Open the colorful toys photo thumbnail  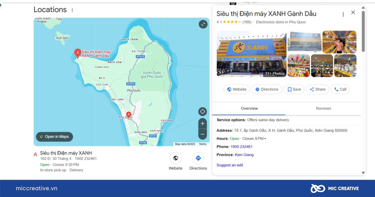(299, 66)
